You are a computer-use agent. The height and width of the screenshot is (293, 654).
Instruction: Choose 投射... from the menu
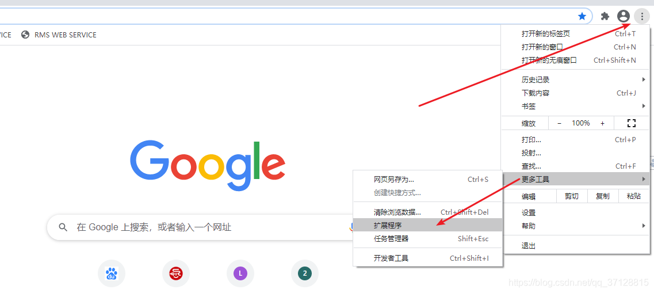(575, 153)
